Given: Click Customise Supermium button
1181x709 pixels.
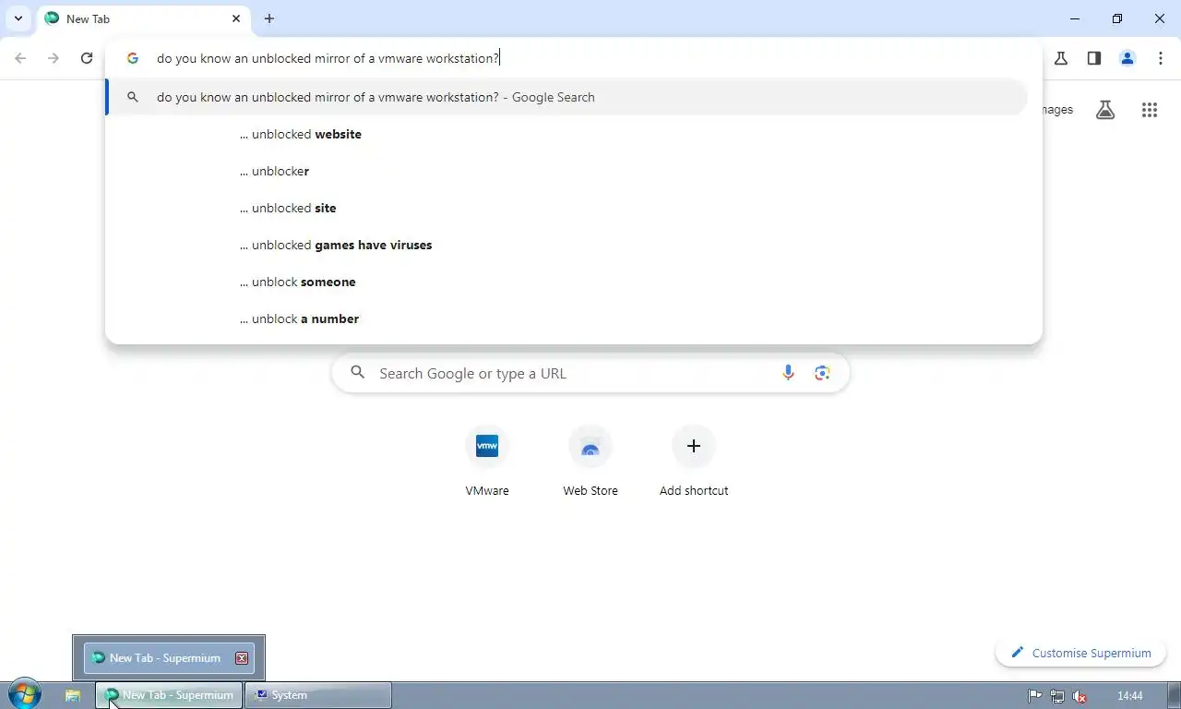Looking at the screenshot, I should [1080, 653].
